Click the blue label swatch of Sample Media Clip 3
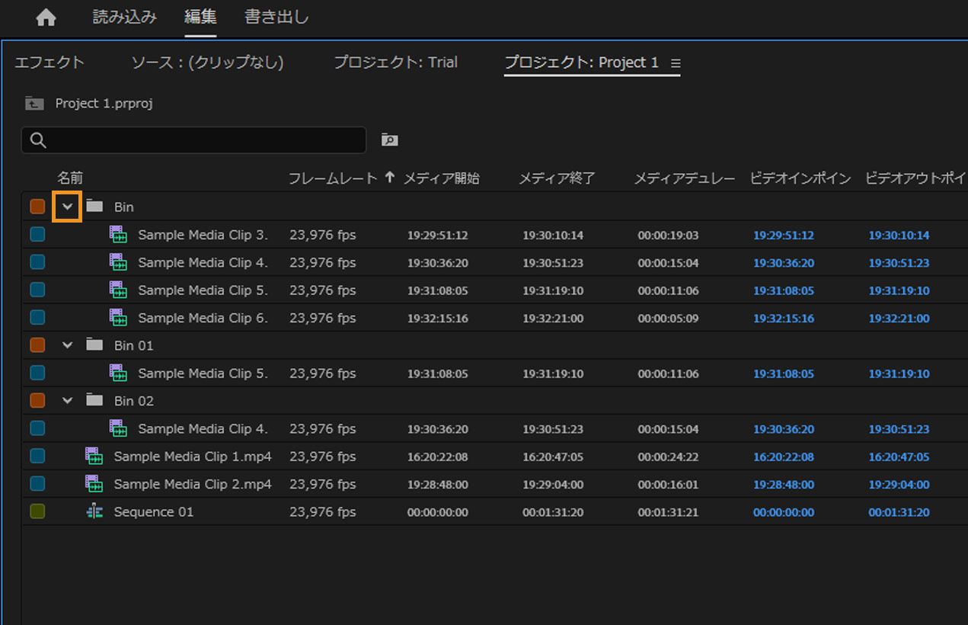This screenshot has height=625, width=968. (x=37, y=235)
